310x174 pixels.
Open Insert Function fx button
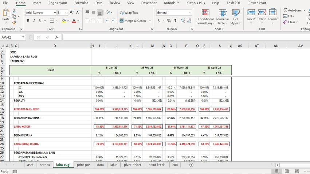click(x=57, y=37)
